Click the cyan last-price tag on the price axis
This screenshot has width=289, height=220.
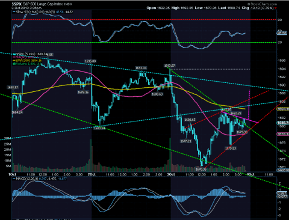tap(283, 123)
